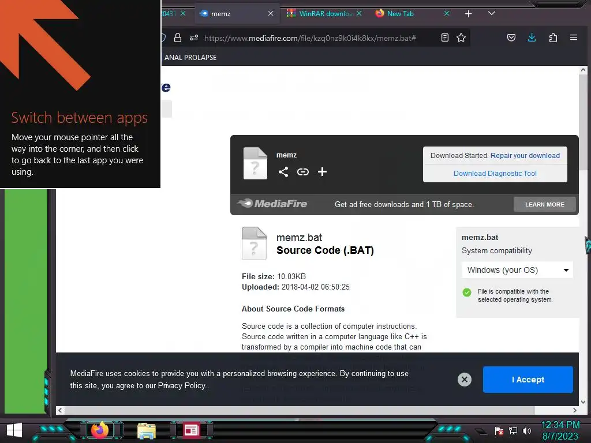
Task: Open the extensions puzzle icon
Action: pos(553,37)
